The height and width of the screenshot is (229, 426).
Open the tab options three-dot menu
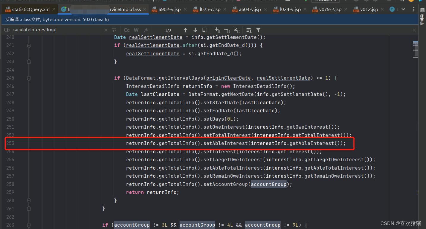tap(414, 9)
